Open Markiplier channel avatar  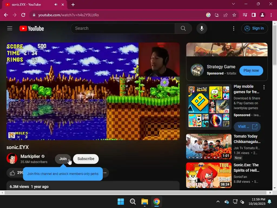click(x=12, y=158)
